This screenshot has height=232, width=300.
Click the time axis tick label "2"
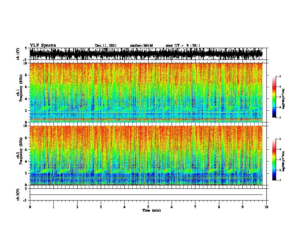coord(77,207)
